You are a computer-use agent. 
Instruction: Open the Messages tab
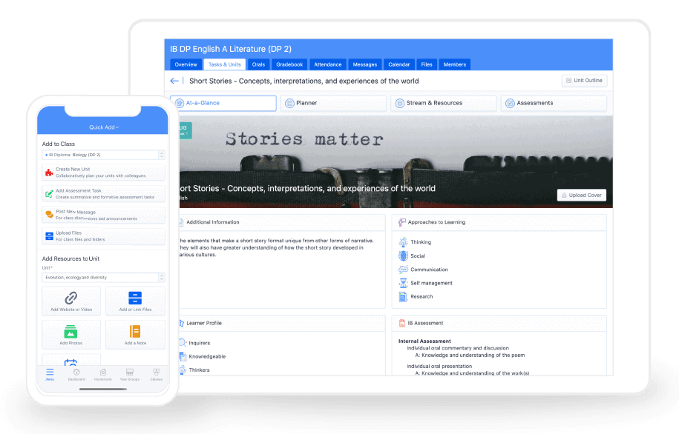click(365, 64)
